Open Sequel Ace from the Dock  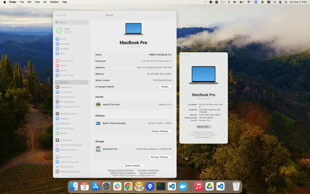pos(139,186)
